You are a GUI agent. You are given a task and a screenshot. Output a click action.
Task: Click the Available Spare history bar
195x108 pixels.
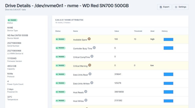pos(168,39)
